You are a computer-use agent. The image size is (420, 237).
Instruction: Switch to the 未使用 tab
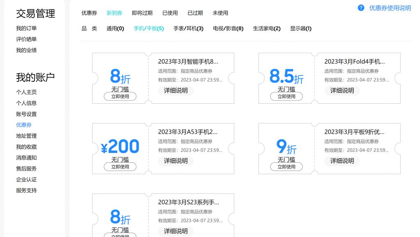coord(220,13)
